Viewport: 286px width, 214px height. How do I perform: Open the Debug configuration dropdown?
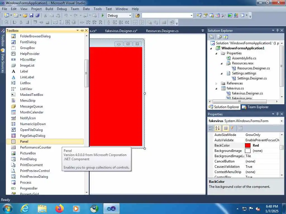click(130, 16)
